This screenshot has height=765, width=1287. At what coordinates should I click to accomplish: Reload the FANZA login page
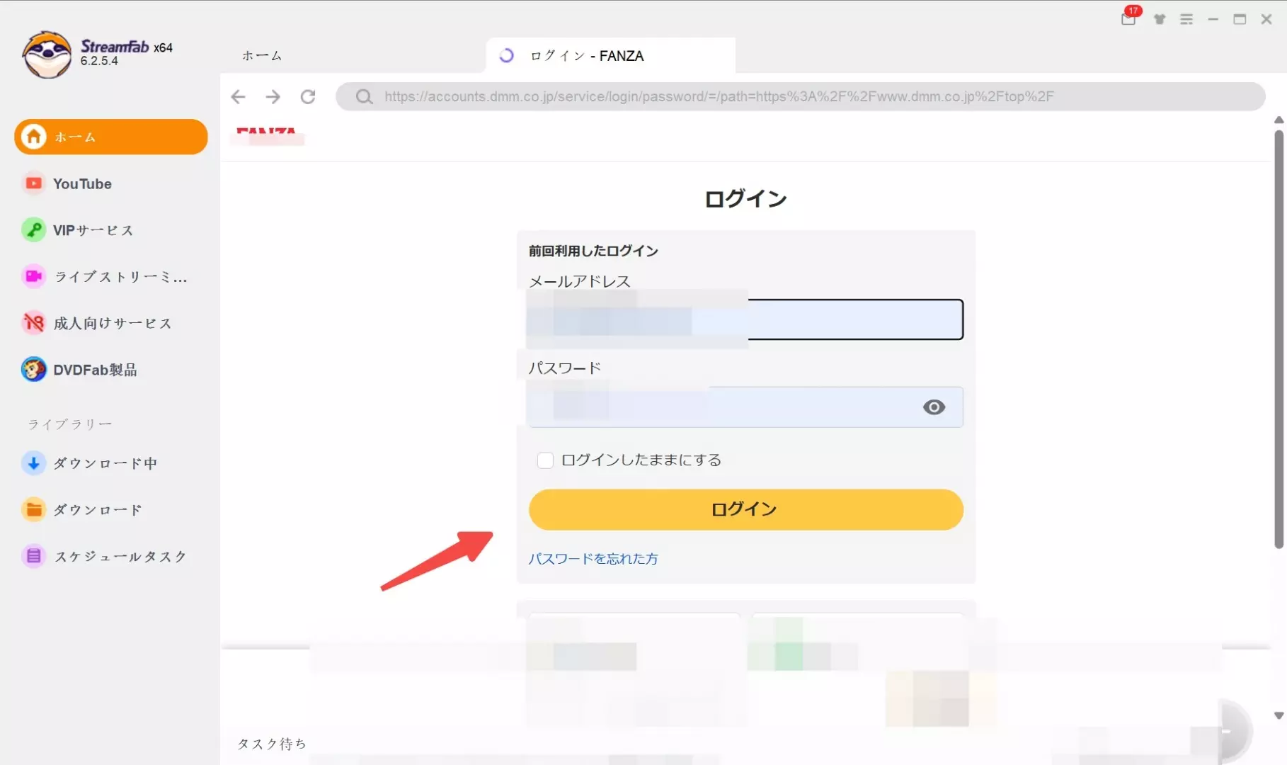308,96
